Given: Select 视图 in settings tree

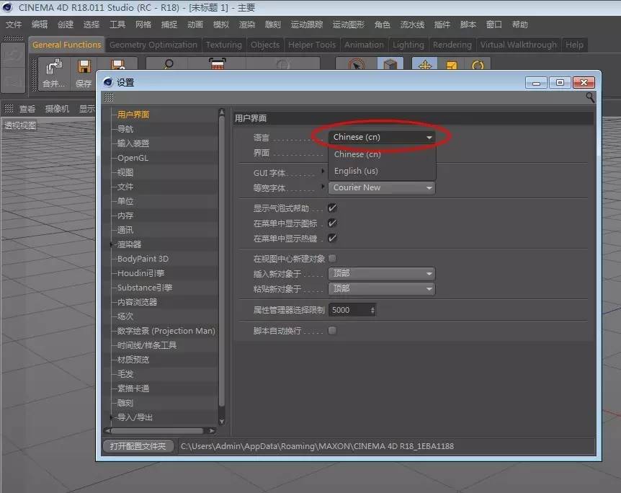Looking at the screenshot, I should pyautogui.click(x=125, y=172).
